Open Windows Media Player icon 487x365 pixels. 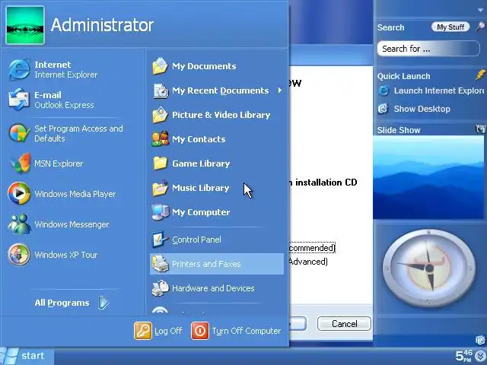point(19,193)
